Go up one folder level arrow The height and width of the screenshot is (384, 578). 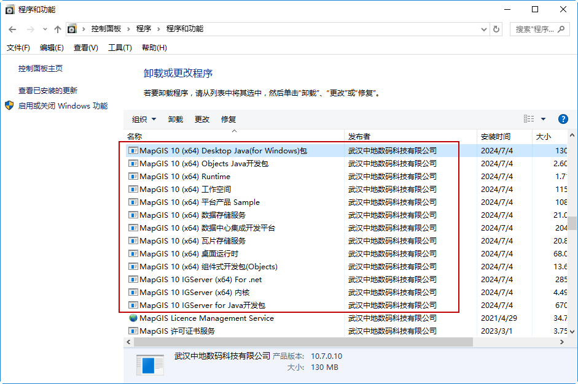[58, 29]
